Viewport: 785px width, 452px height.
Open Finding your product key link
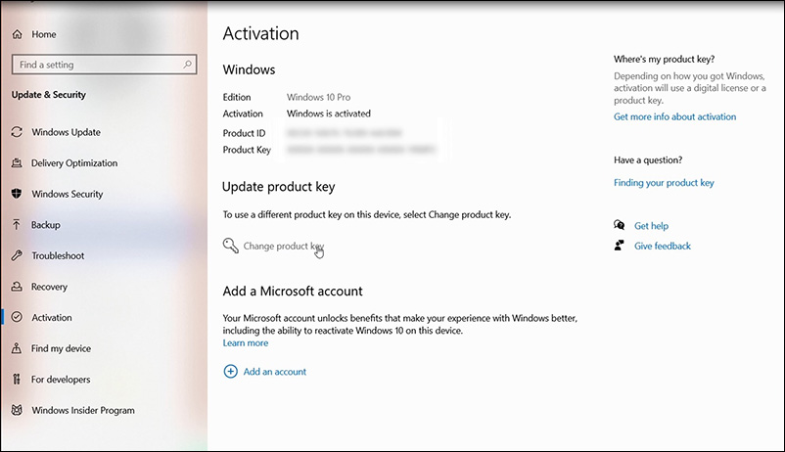pyautogui.click(x=664, y=183)
